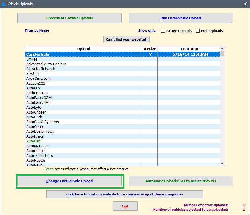250x215 pixels.
Task: Visit website recap of these companies
Action: [125, 194]
